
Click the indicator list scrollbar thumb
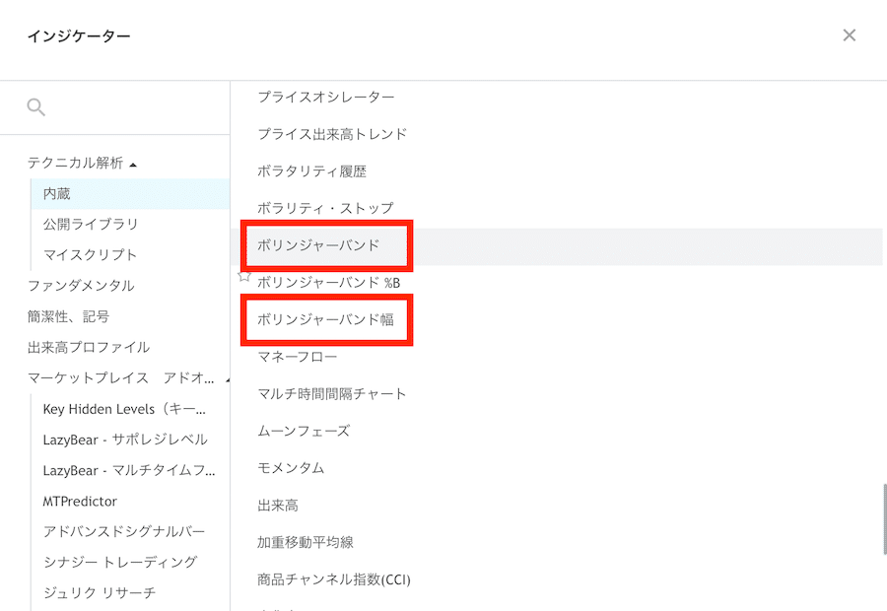[884, 518]
